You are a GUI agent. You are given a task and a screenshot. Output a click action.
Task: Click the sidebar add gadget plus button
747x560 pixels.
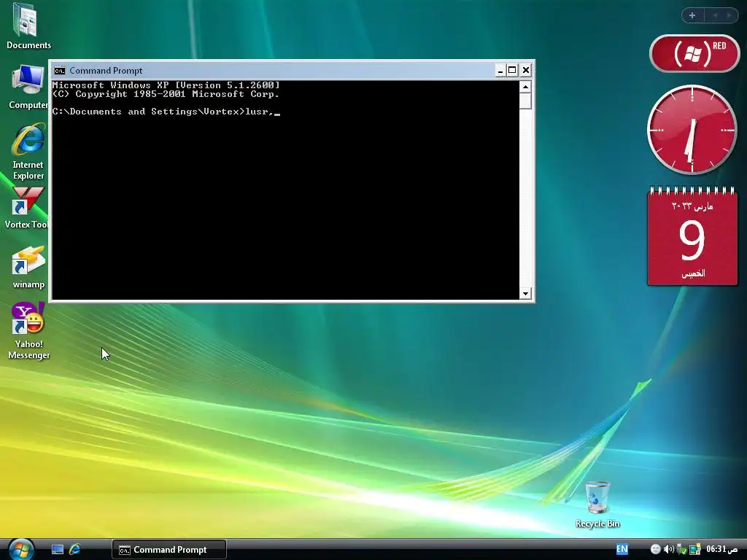(692, 15)
